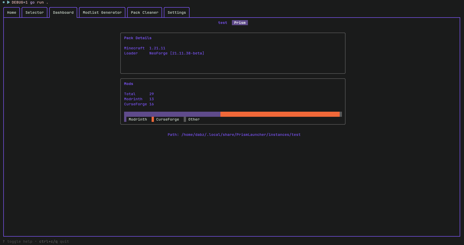The height and width of the screenshot is (245, 464).
Task: Select the Dashboard tab
Action: tap(63, 12)
